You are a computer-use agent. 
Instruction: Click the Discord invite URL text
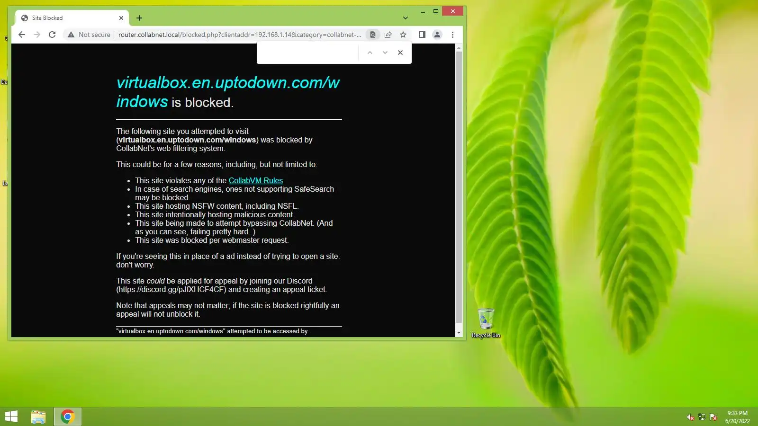(x=171, y=290)
